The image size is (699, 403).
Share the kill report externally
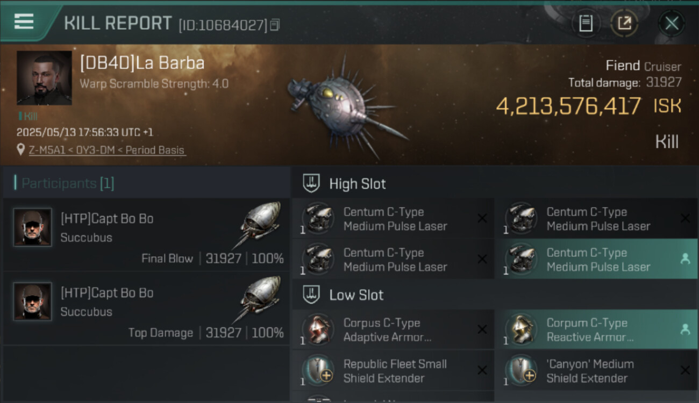(x=624, y=23)
